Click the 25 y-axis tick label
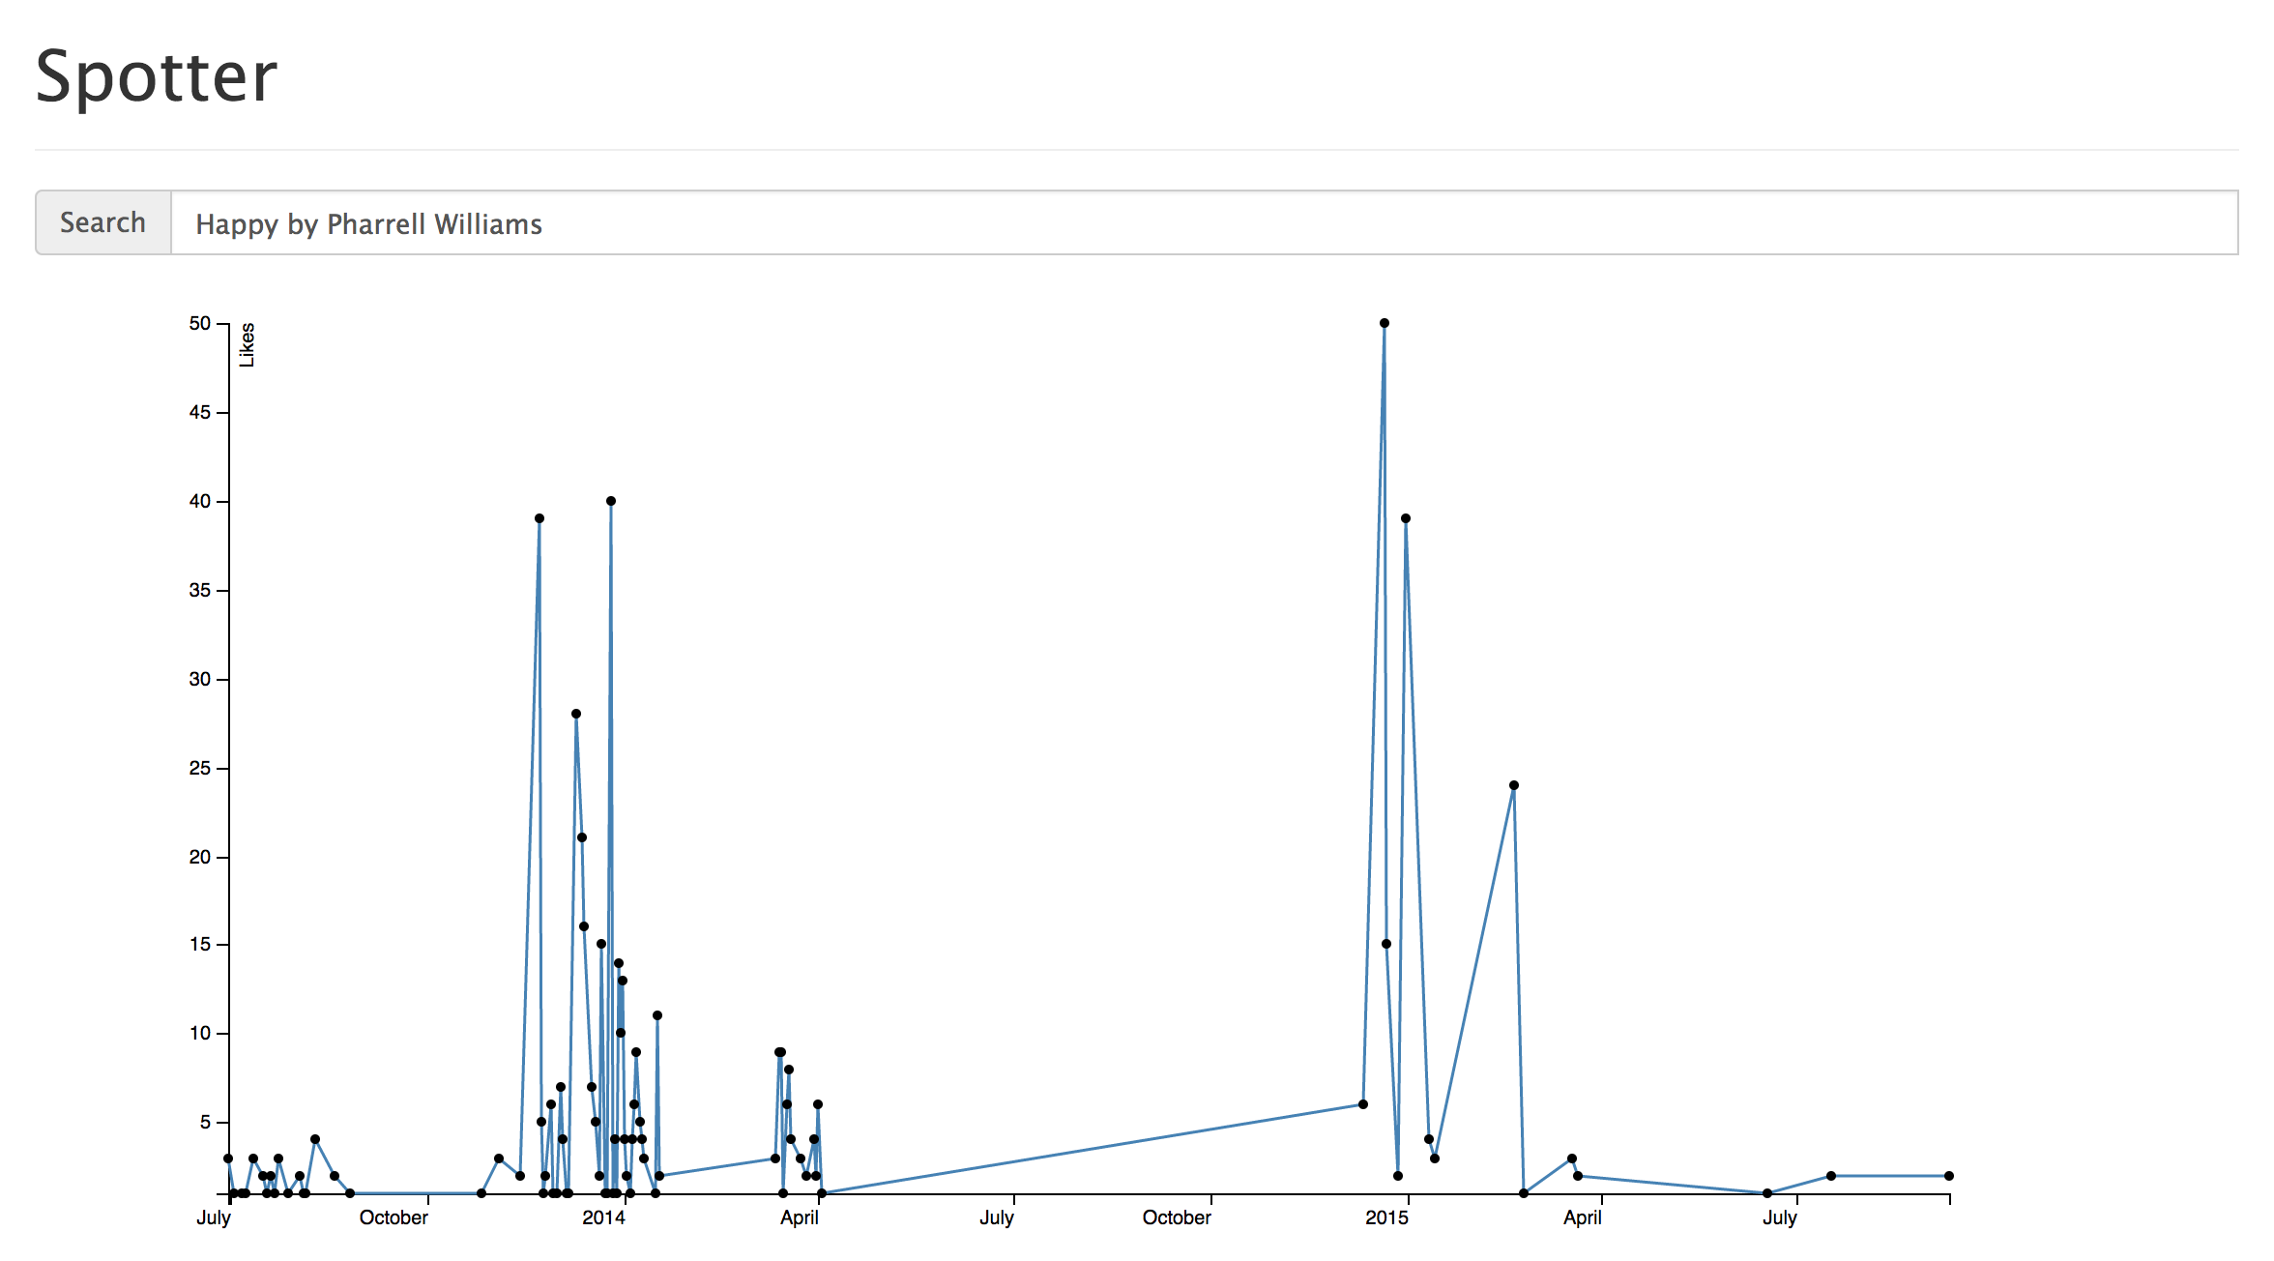 (200, 768)
